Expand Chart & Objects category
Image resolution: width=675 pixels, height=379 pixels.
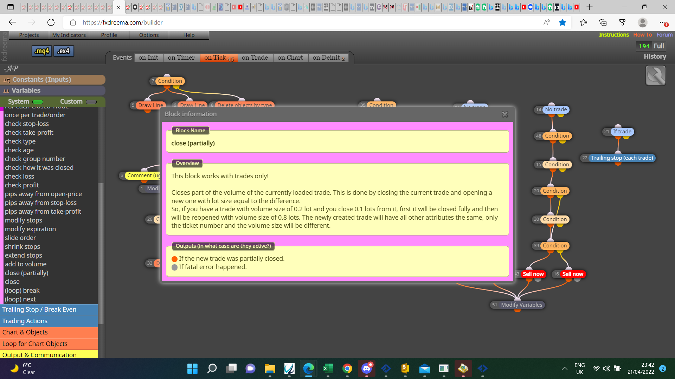point(49,332)
